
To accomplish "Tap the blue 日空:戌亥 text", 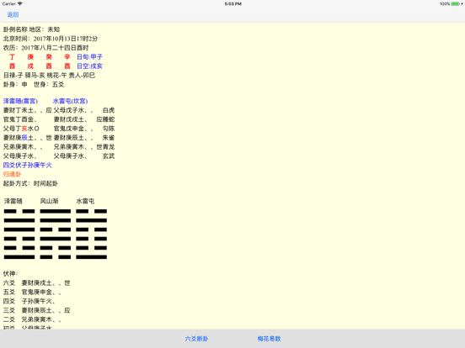I will click(89, 66).
